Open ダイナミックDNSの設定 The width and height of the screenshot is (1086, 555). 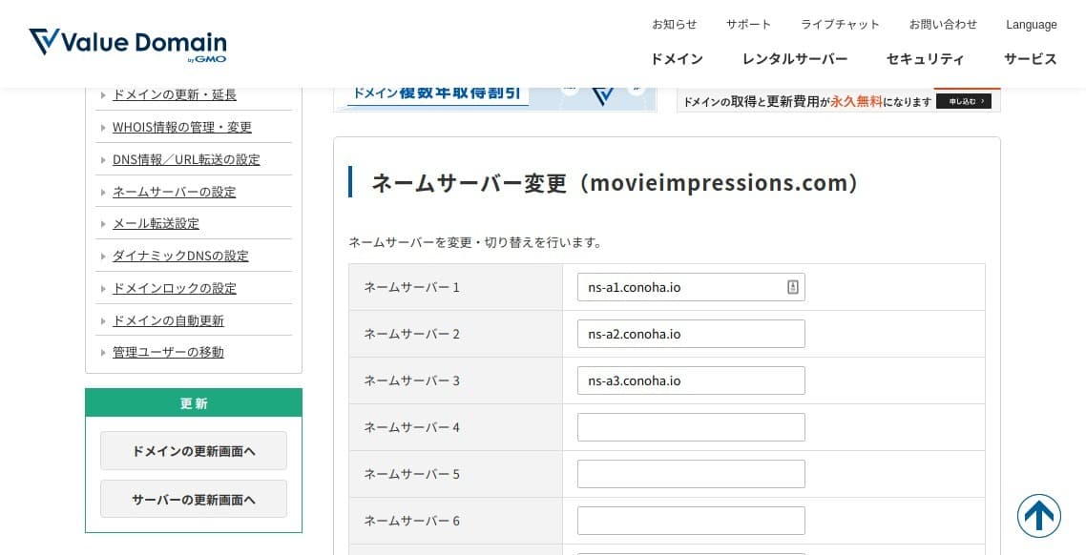[180, 256]
